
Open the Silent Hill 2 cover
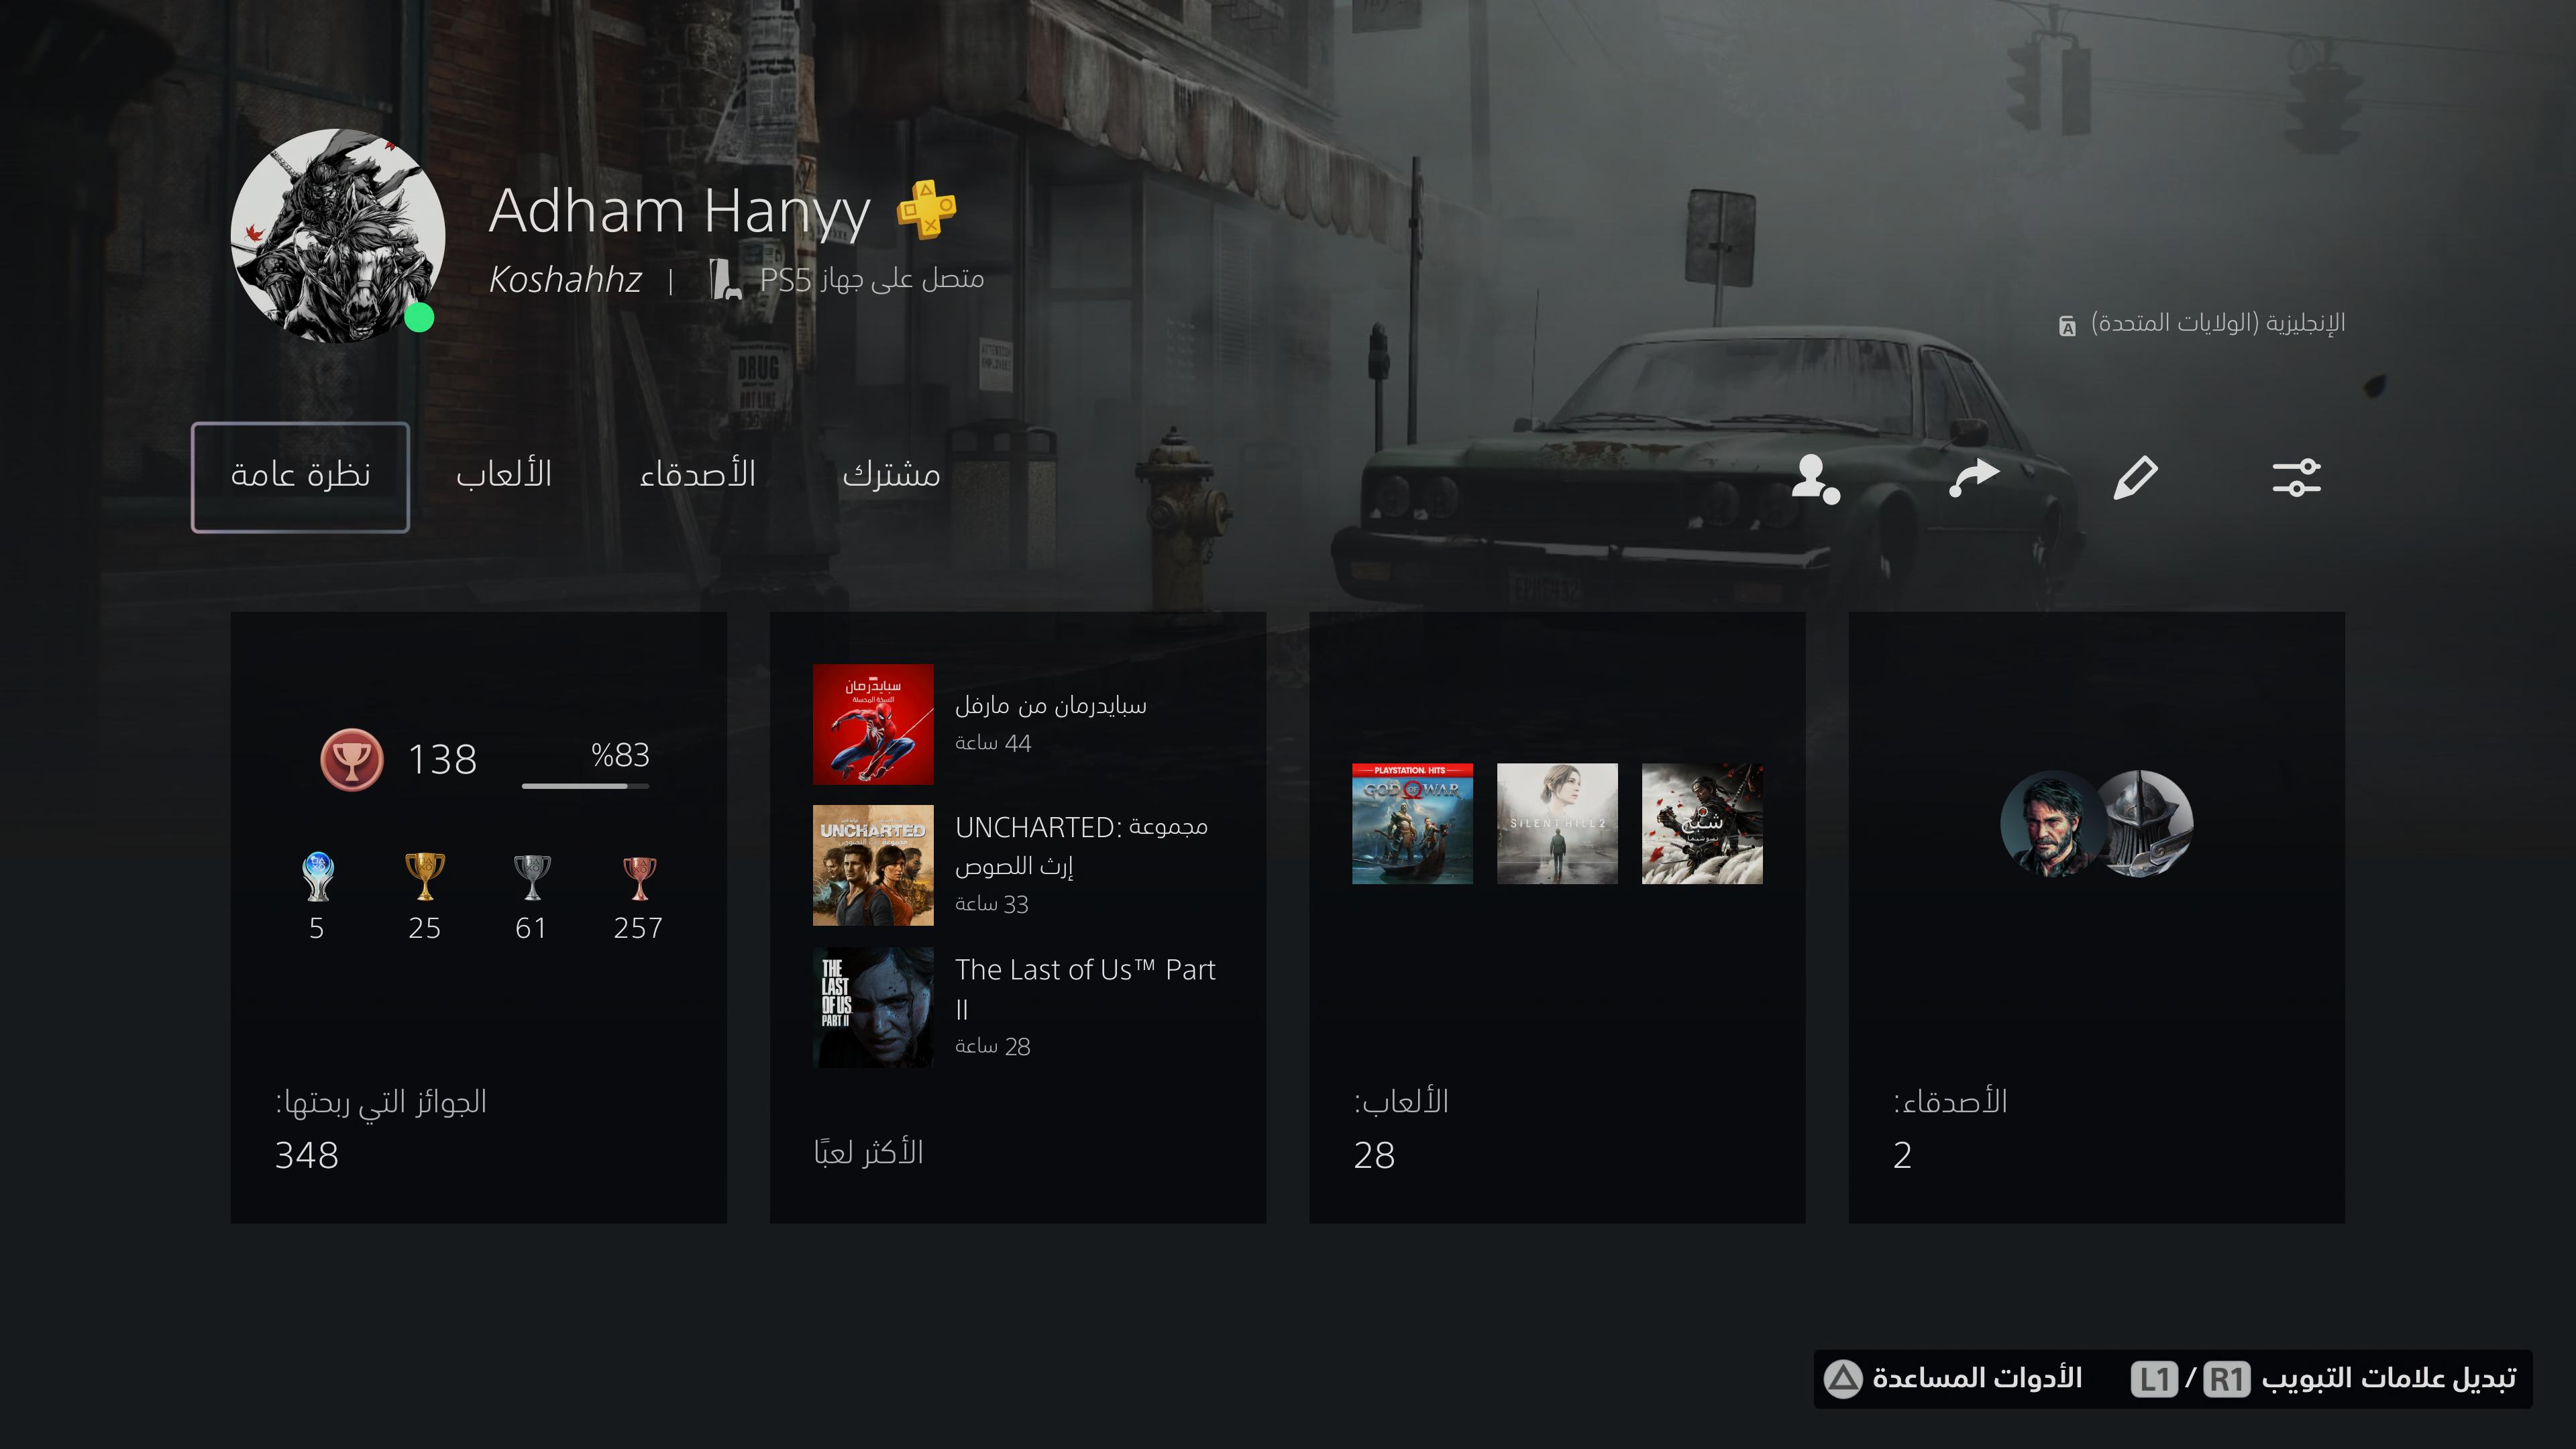click(1557, 824)
